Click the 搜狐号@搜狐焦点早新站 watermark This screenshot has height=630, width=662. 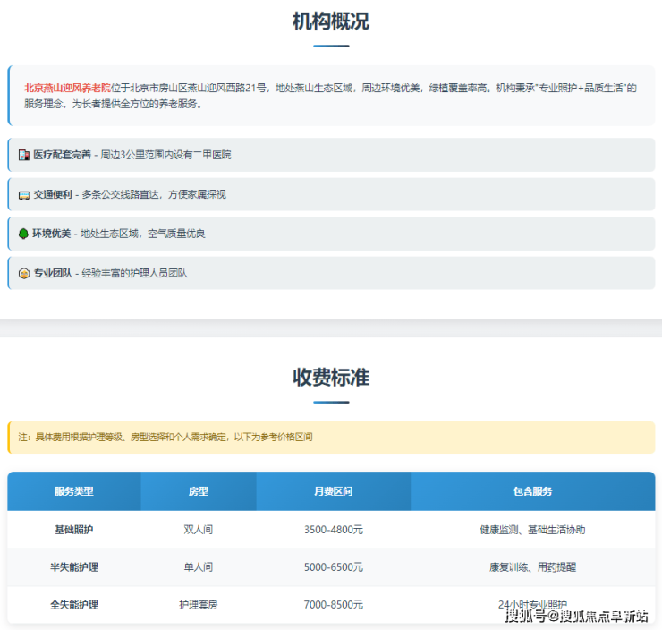coord(577,616)
